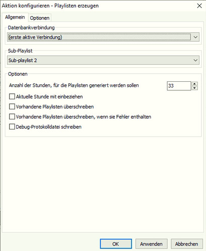Screen dimensions: 206x251
Task: Decrease the hours value with the down arrow
Action: click(x=194, y=88)
